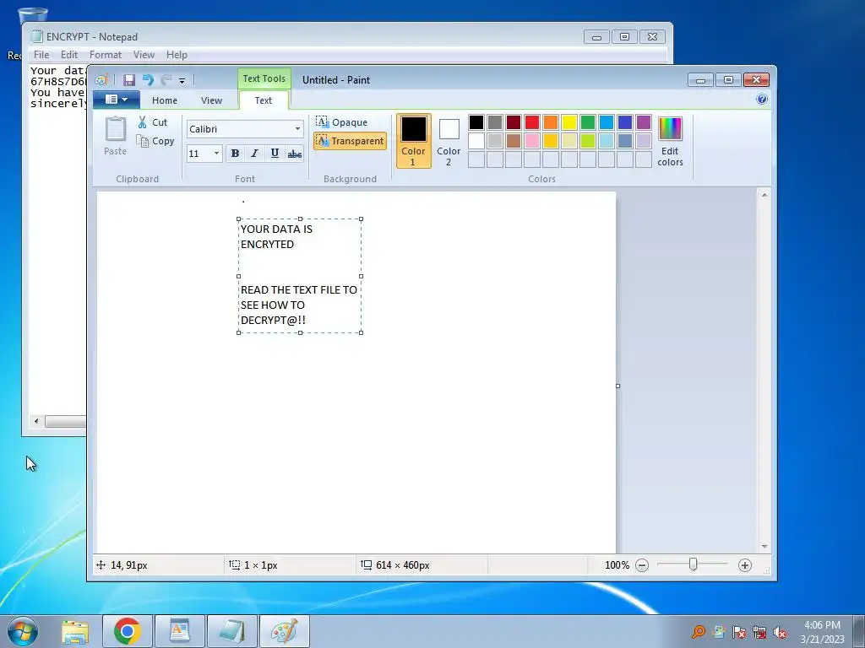Viewport: 865px width, 648px height.
Task: Select the Text ribbon tab
Action: (264, 100)
